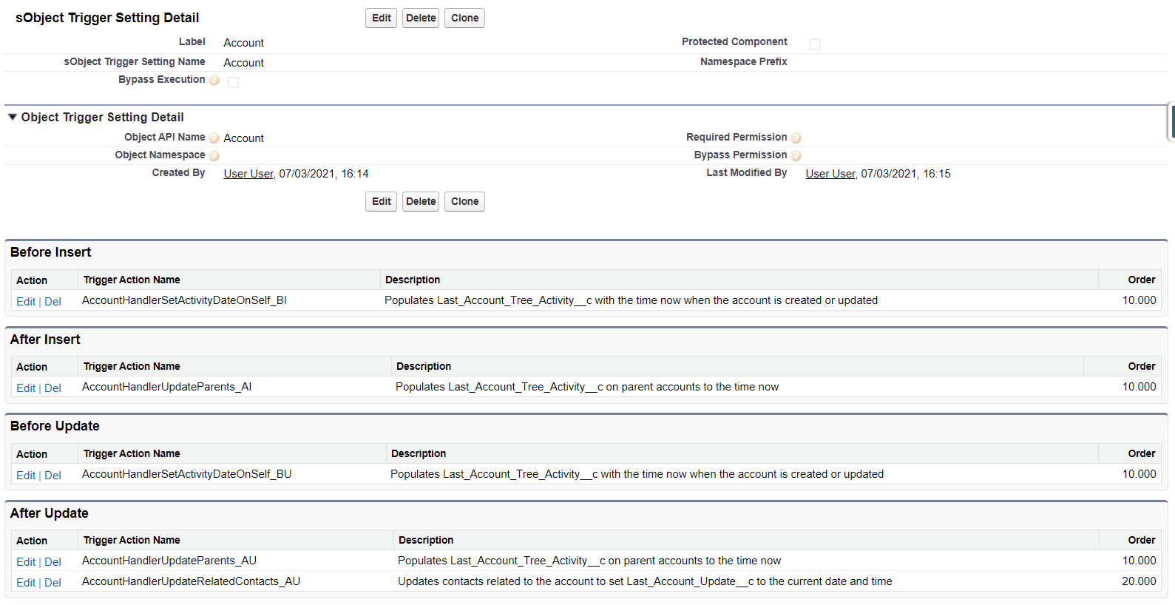Image resolution: width=1175 pixels, height=605 pixels.
Task: Click the bottom Clone button below Created By
Action: (x=464, y=201)
